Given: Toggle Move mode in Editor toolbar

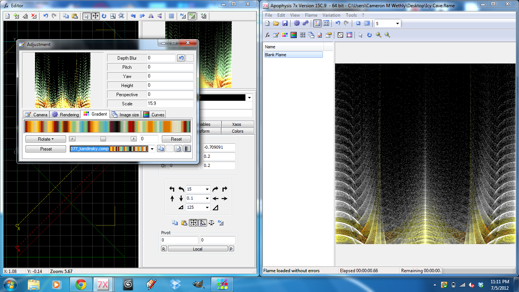Looking at the screenshot, I should point(95,16).
